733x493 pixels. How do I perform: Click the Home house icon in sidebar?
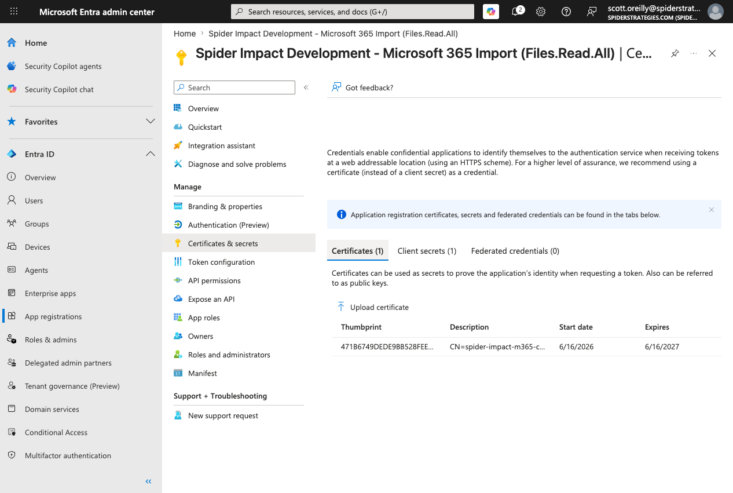[12, 43]
